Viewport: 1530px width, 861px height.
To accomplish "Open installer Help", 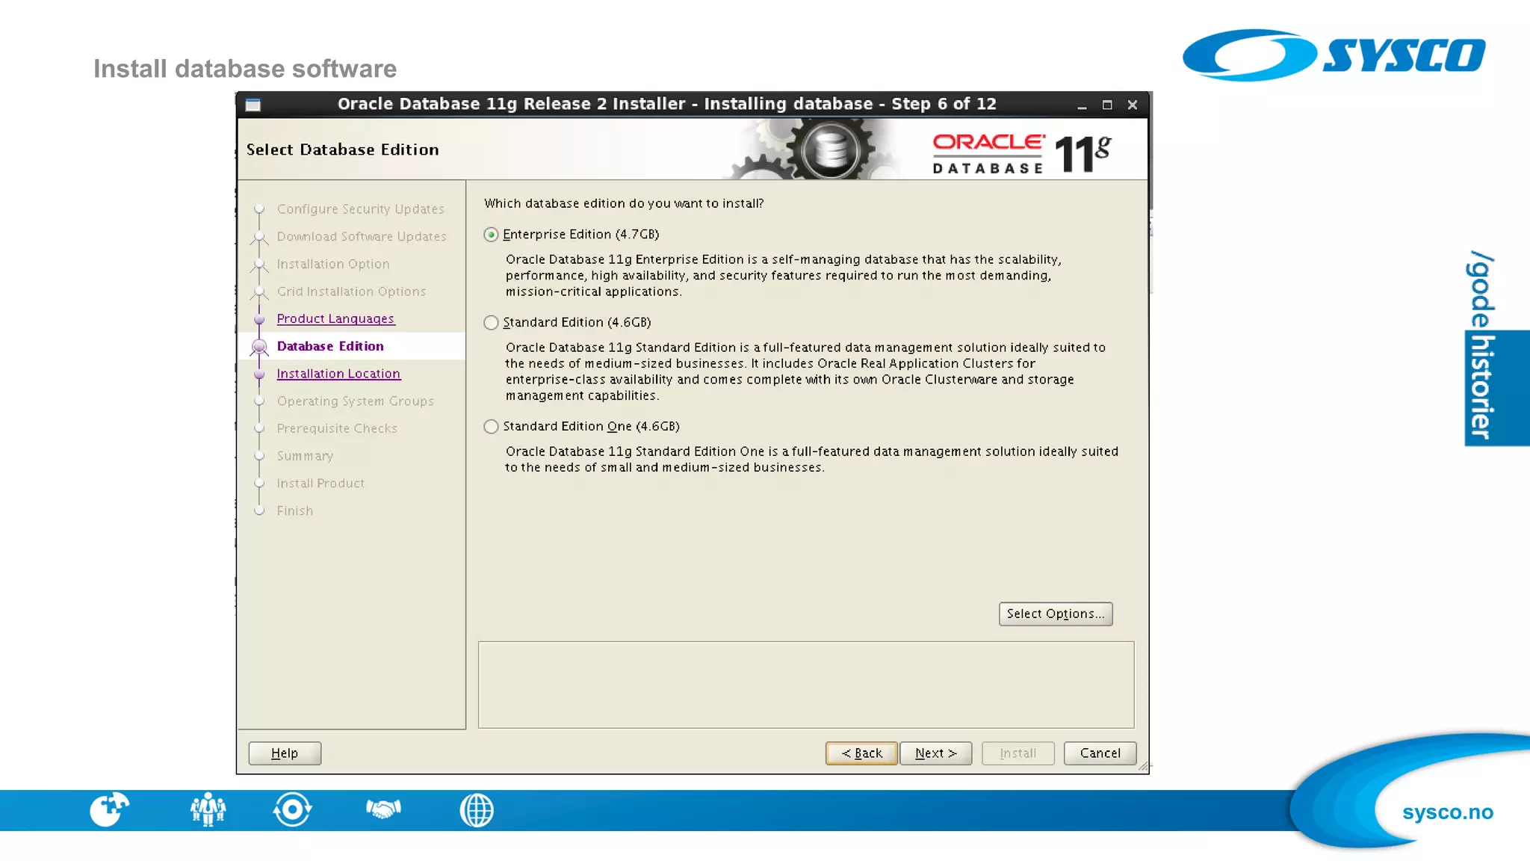I will pyautogui.click(x=285, y=753).
